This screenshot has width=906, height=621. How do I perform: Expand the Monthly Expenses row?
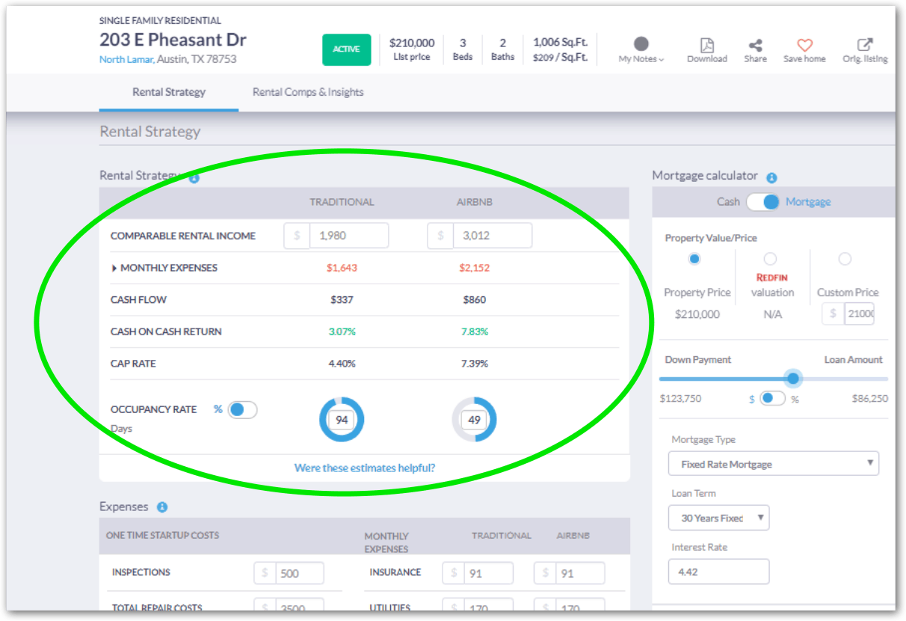coord(164,268)
